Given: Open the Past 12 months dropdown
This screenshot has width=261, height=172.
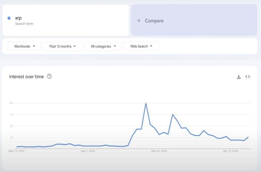Looking at the screenshot, I should point(63,46).
